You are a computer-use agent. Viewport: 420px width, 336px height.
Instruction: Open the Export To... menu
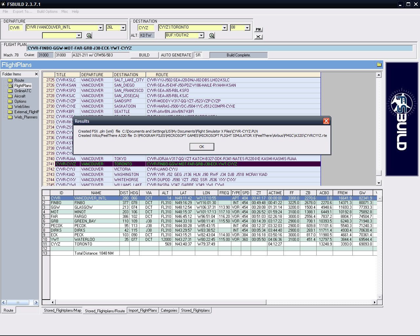[x=22, y=11]
